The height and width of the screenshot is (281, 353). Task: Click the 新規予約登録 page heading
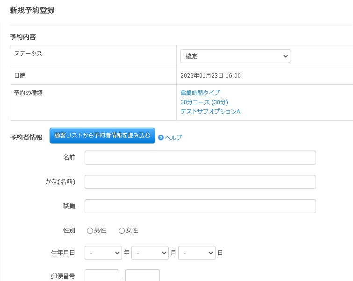tap(32, 10)
